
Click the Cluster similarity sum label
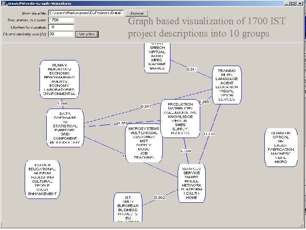coord(25,34)
